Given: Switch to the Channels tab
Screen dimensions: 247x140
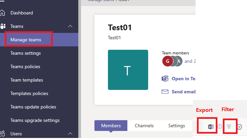Looking at the screenshot, I should coord(144,126).
